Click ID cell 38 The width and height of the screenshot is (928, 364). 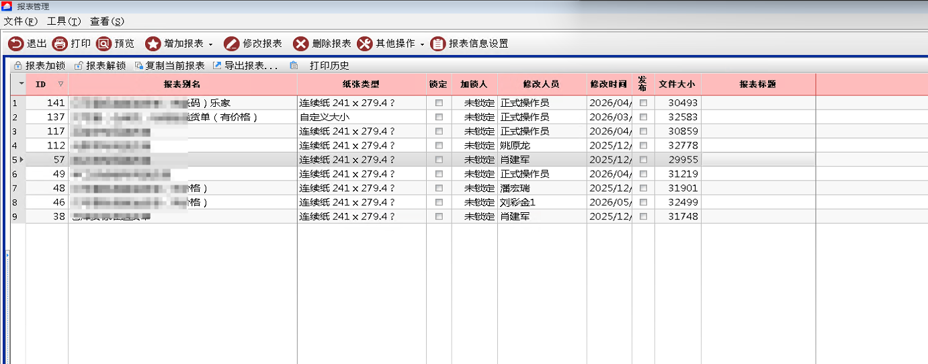coord(47,216)
